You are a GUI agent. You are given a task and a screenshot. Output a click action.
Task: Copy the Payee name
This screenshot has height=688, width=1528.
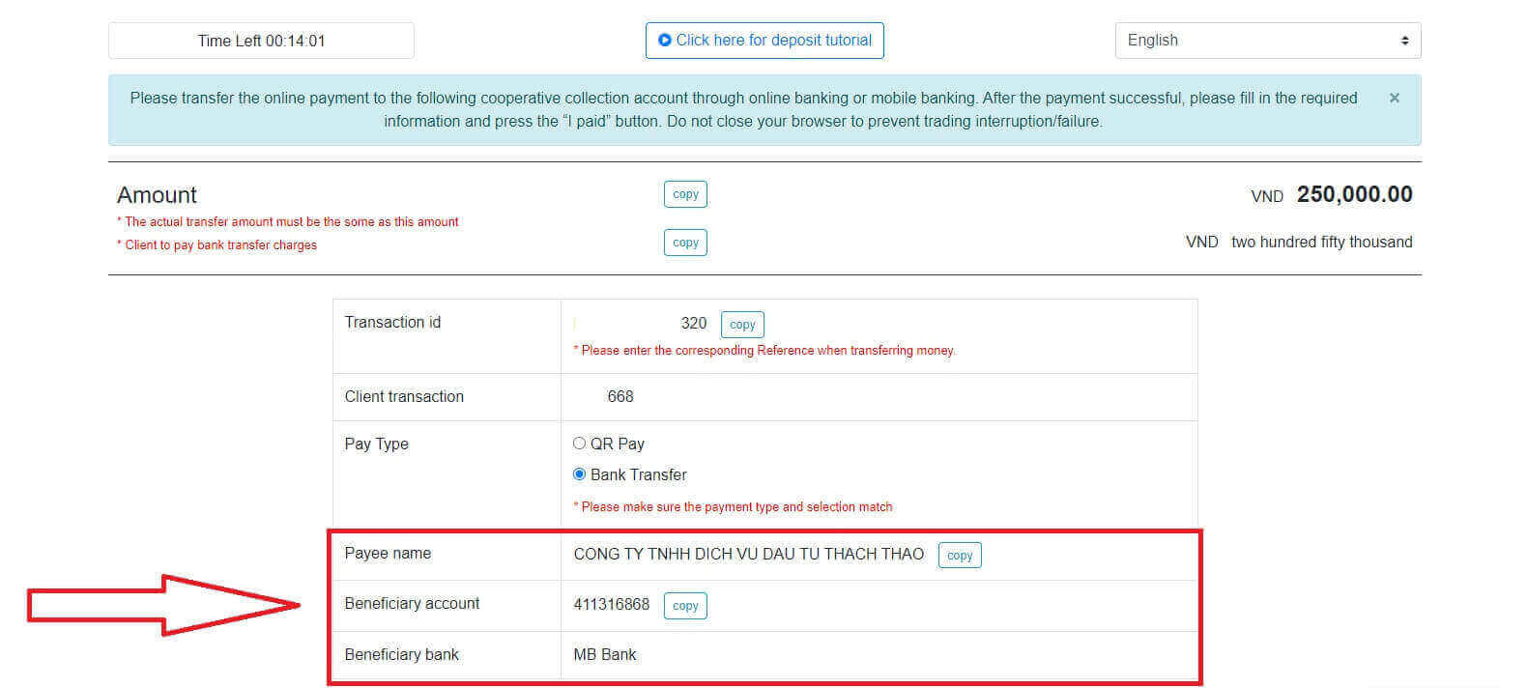tap(959, 556)
